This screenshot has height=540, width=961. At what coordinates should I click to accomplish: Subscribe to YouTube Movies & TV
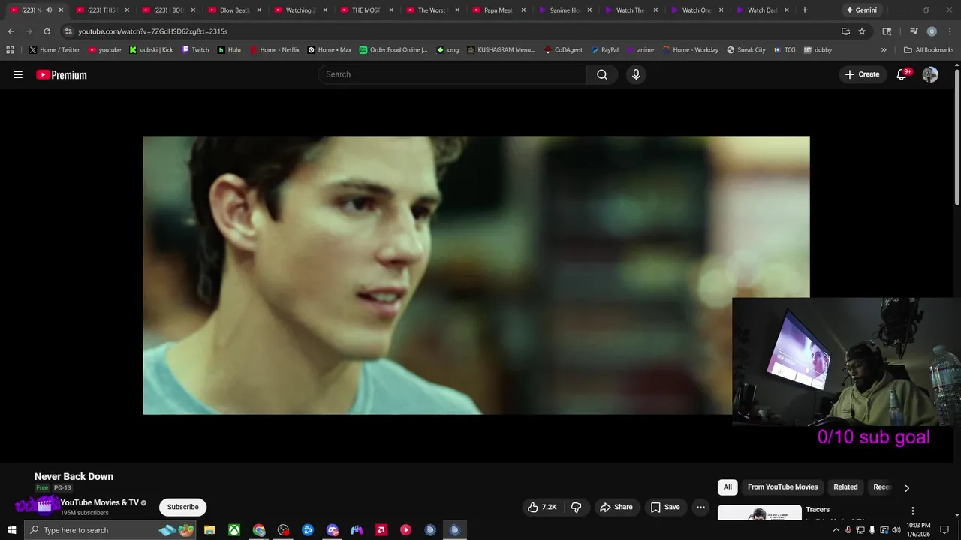click(x=183, y=508)
